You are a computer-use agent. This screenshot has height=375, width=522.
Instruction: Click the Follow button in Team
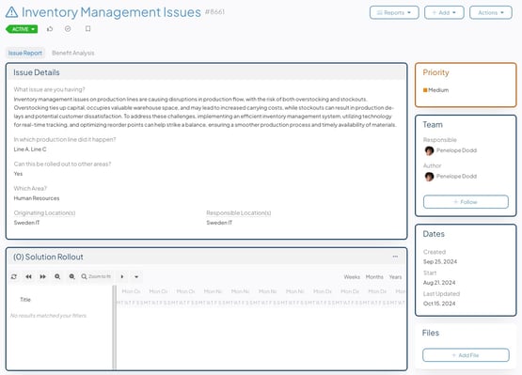(x=466, y=202)
